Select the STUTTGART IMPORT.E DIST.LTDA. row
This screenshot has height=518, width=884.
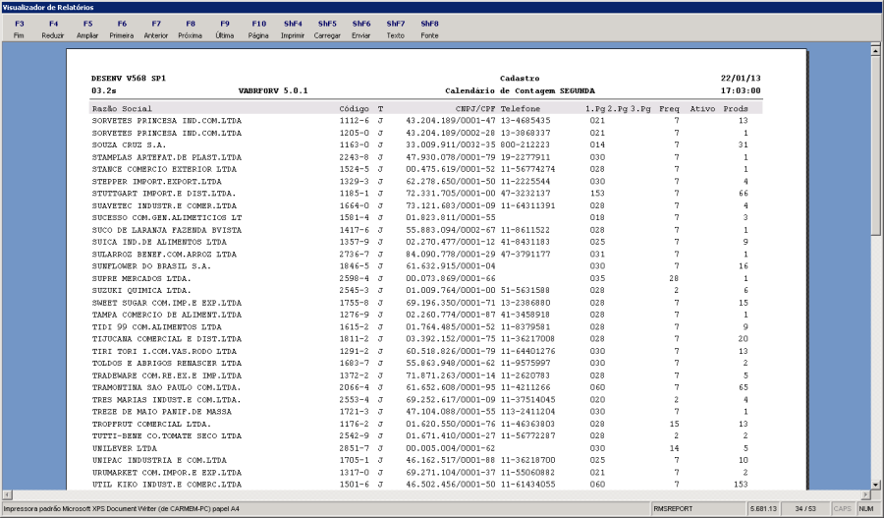[420, 194]
